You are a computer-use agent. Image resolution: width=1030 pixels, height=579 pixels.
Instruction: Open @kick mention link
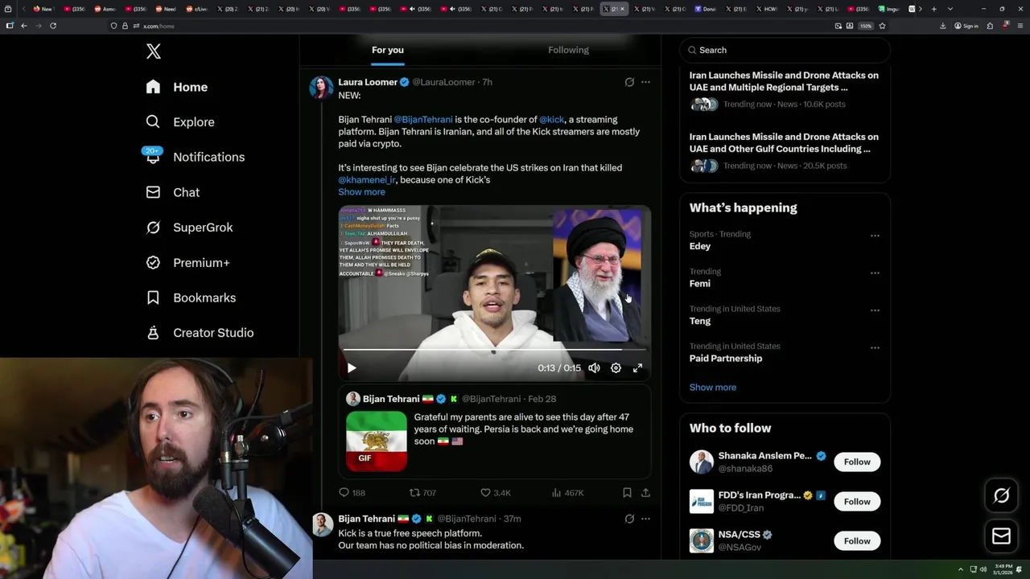click(551, 119)
